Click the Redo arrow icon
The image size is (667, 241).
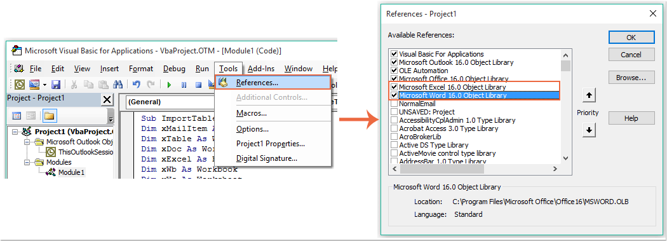(151, 85)
